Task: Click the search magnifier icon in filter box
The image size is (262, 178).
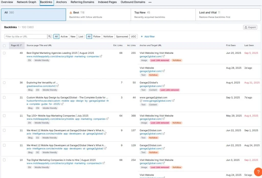Action: point(49,36)
